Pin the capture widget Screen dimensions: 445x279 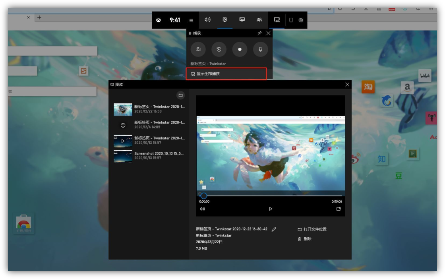pyautogui.click(x=259, y=33)
